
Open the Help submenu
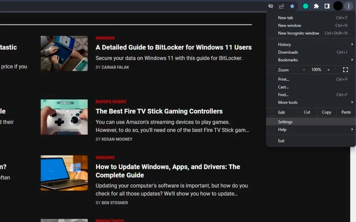pos(311,129)
